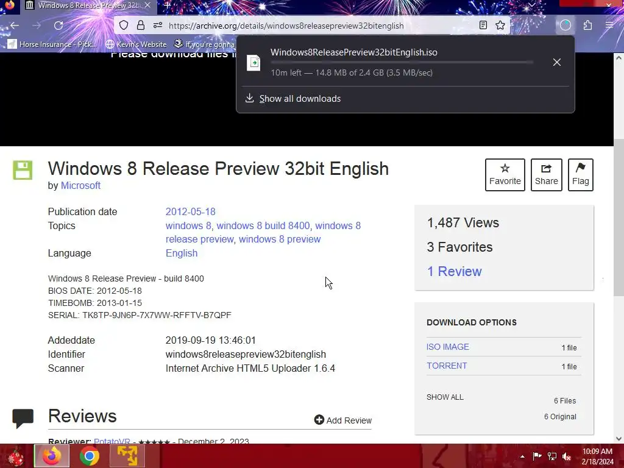Expand list all tabs chevron
The width and height of the screenshot is (624, 468).
click(x=531, y=5)
